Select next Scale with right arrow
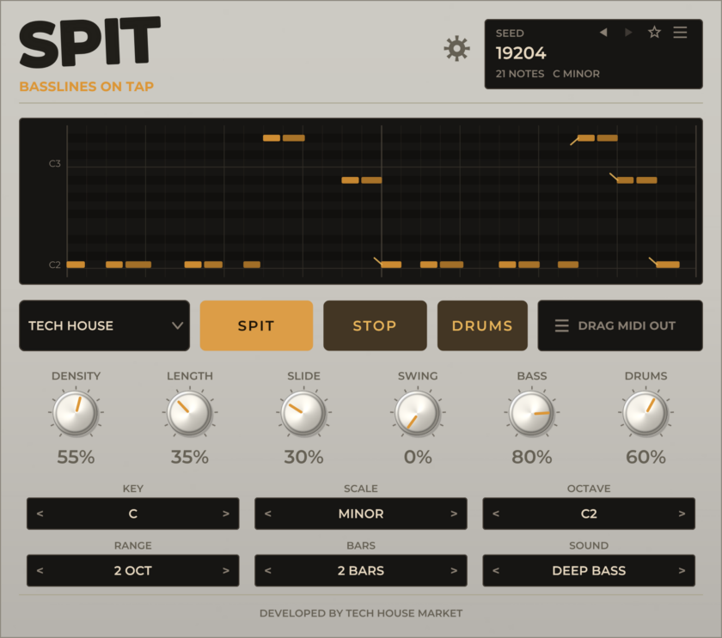The width and height of the screenshot is (722, 638). pyautogui.click(x=454, y=513)
